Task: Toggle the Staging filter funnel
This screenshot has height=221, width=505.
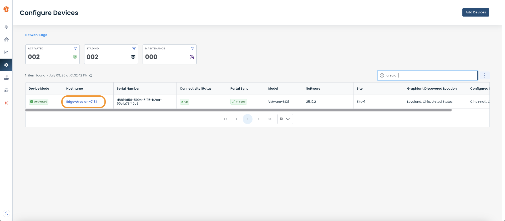Action: 134,49
